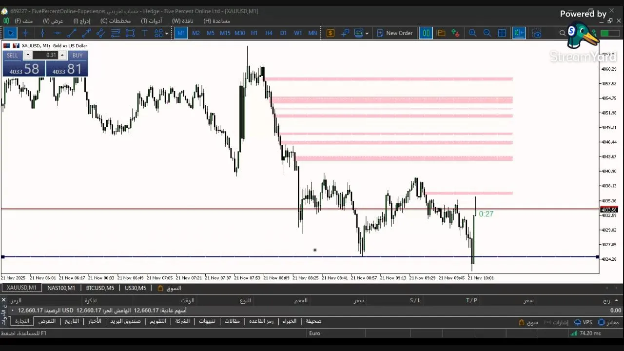Pick the equidistant channel tool
The height and width of the screenshot is (351, 624).
point(101,33)
